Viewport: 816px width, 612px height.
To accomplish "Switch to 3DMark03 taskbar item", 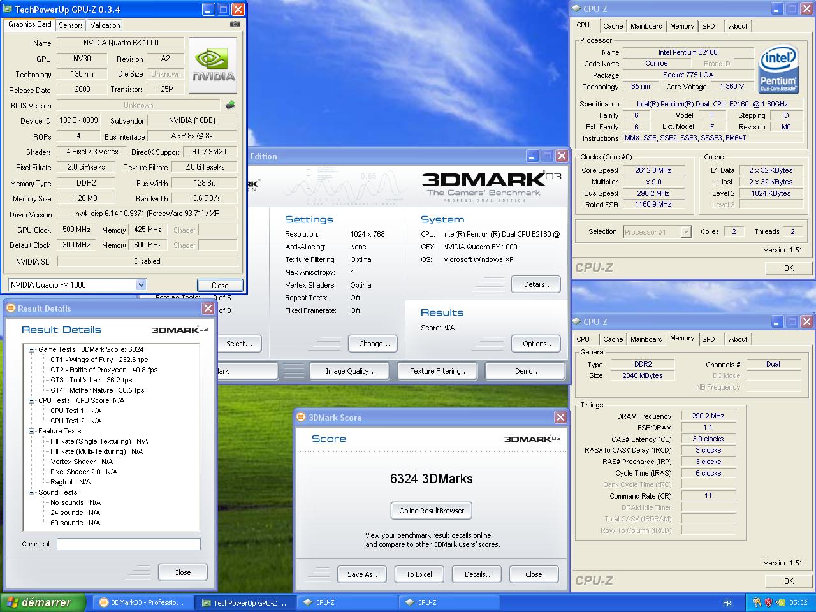I will [x=143, y=602].
